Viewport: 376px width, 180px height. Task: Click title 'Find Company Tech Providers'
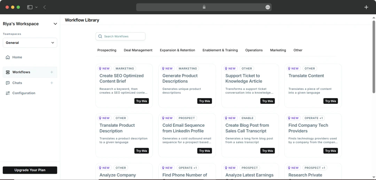pos(308,128)
